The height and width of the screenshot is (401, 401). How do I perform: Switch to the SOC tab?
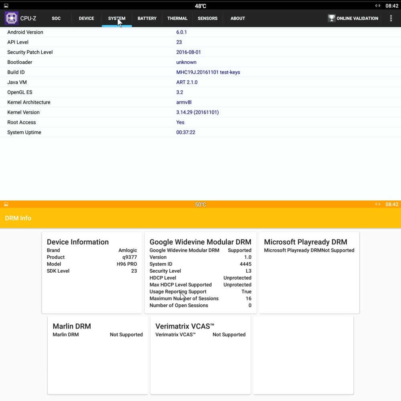coord(56,18)
